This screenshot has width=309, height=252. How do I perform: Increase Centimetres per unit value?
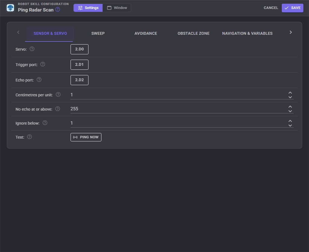tap(290, 93)
